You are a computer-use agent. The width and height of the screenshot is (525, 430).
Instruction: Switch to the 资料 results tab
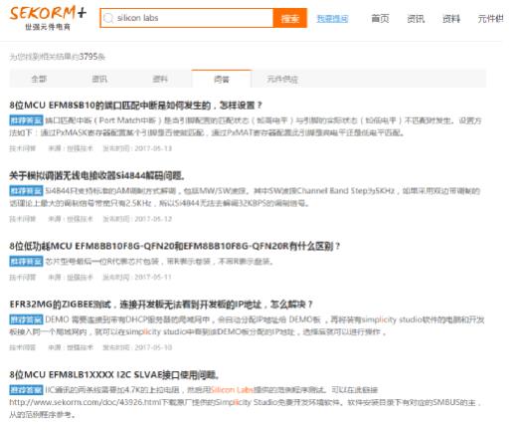160,79
